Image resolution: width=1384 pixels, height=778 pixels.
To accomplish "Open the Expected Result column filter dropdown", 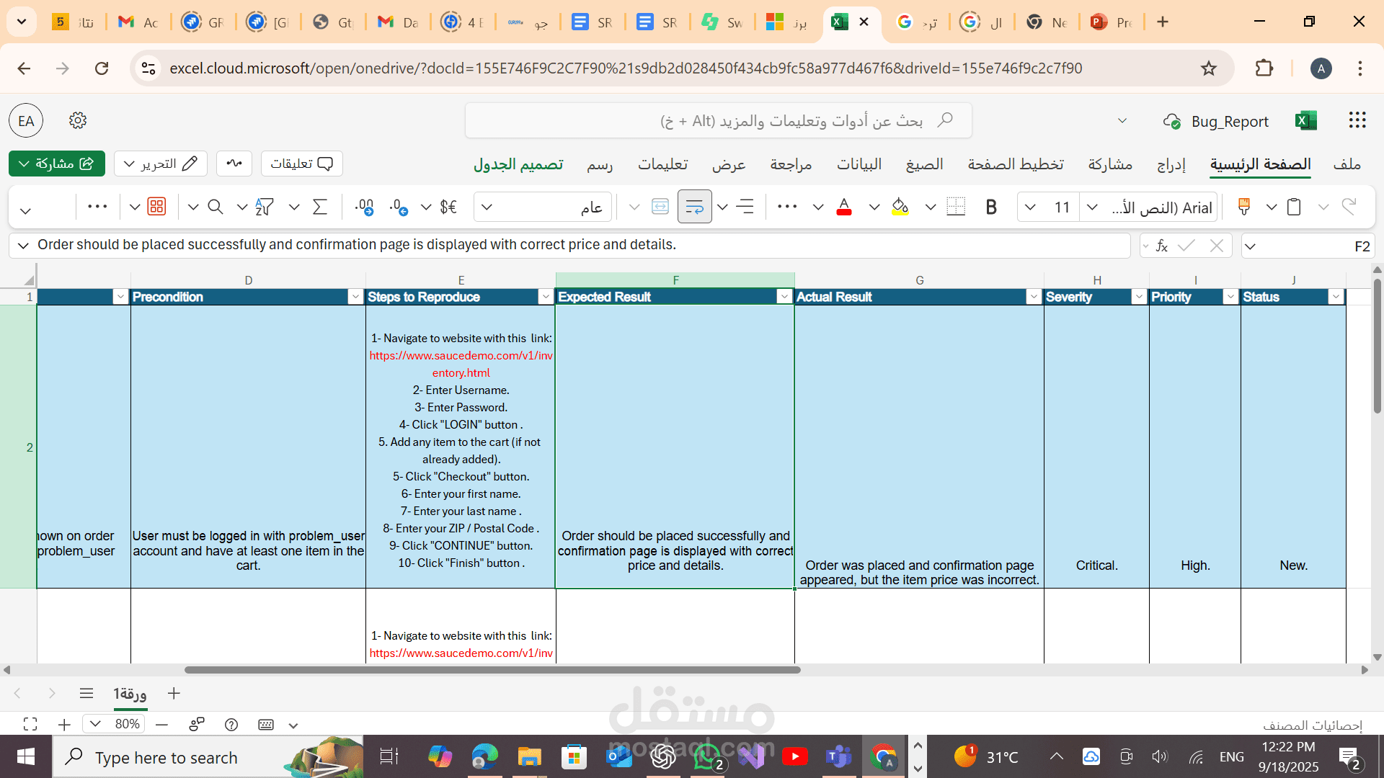I will click(x=784, y=297).
